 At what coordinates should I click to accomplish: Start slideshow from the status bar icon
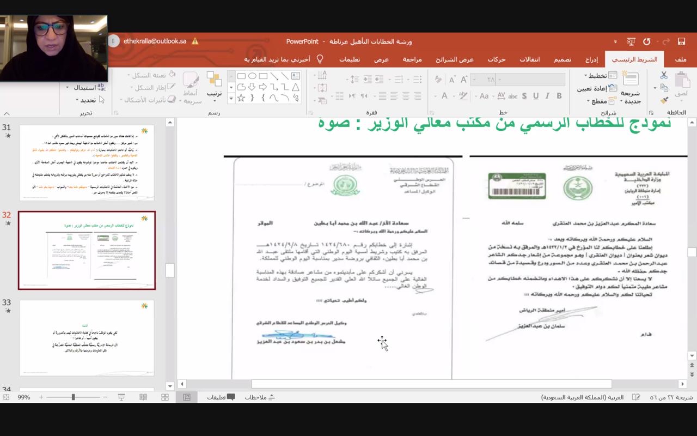coord(121,397)
